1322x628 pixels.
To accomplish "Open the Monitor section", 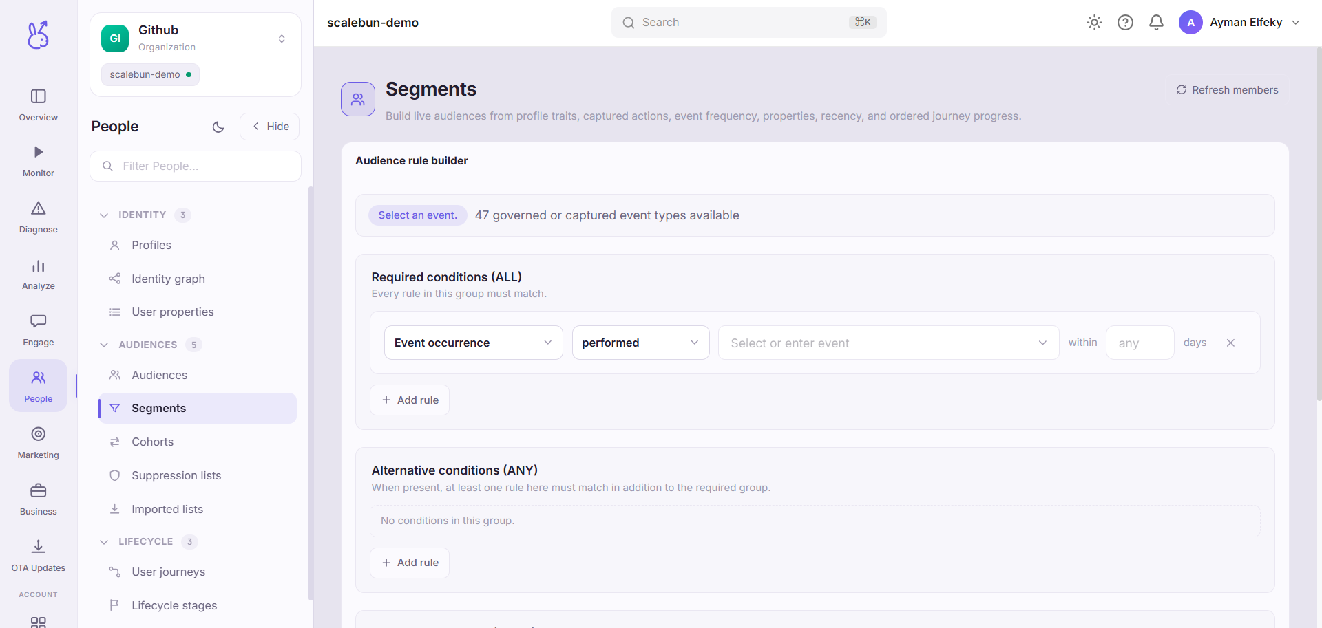I will 38,161.
